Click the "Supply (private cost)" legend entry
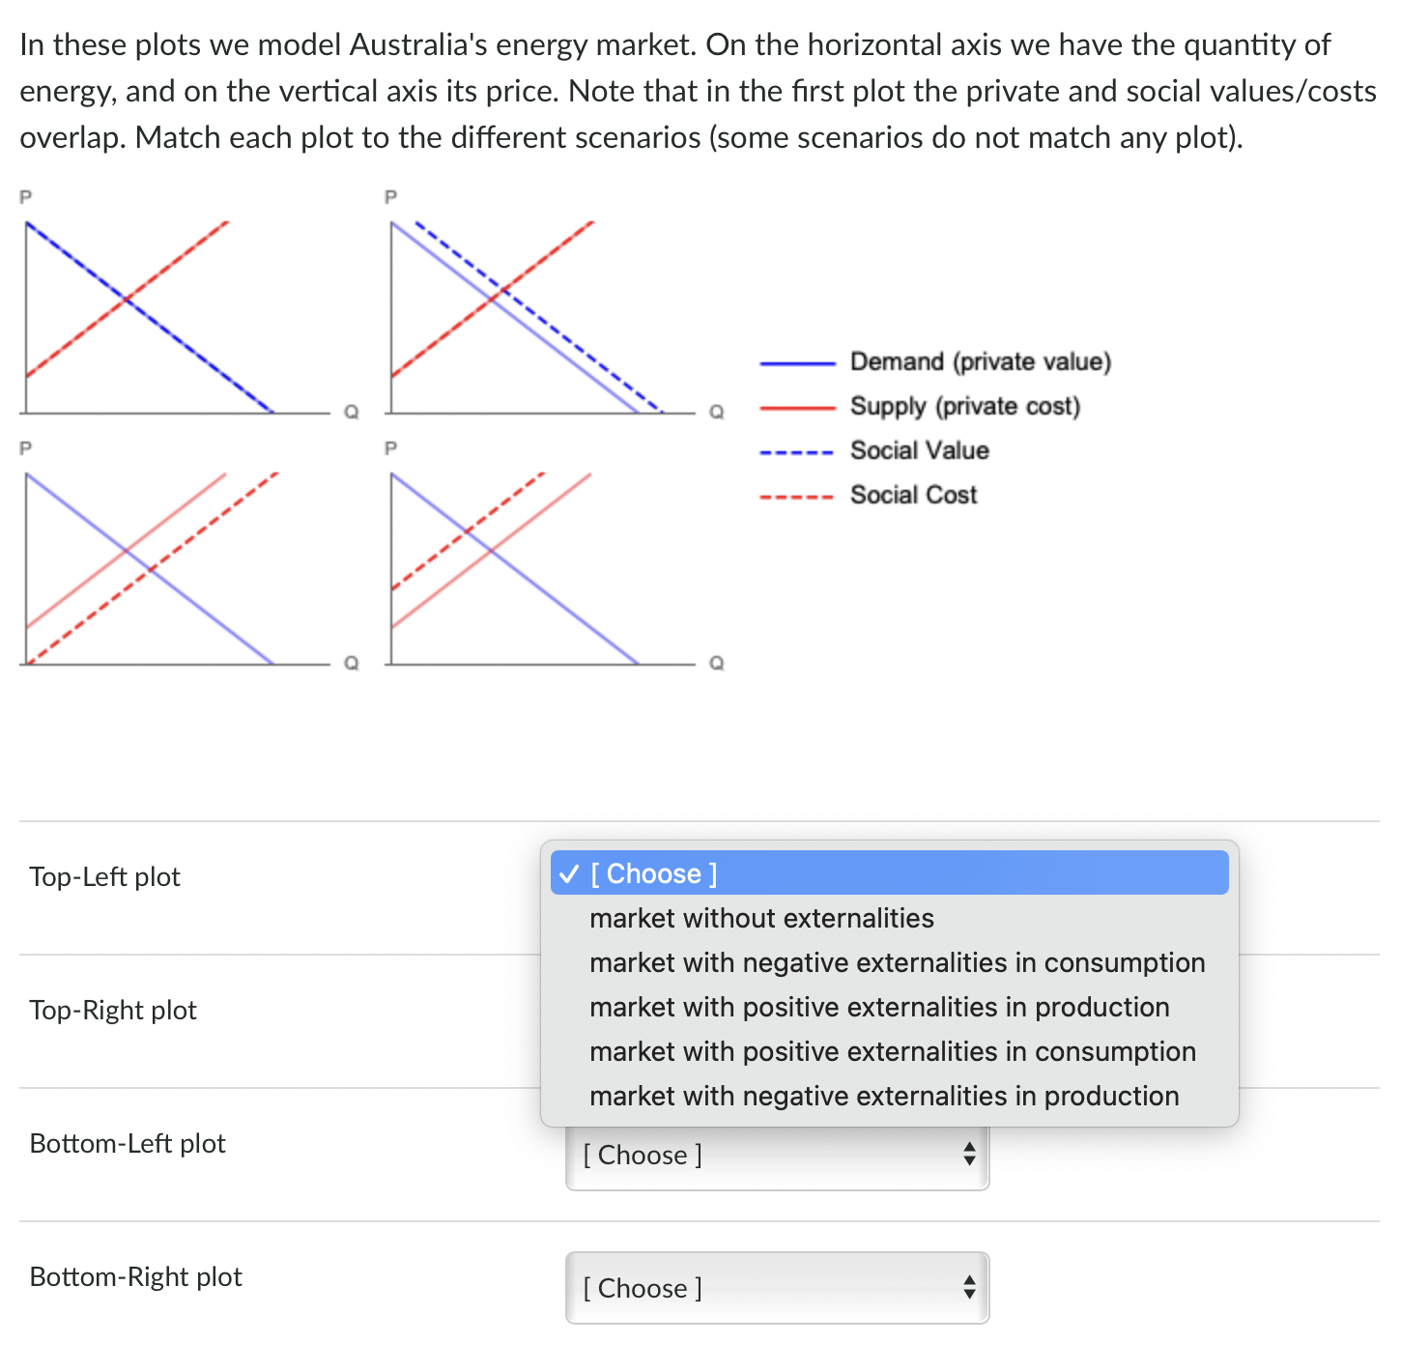This screenshot has width=1401, height=1372. (965, 406)
